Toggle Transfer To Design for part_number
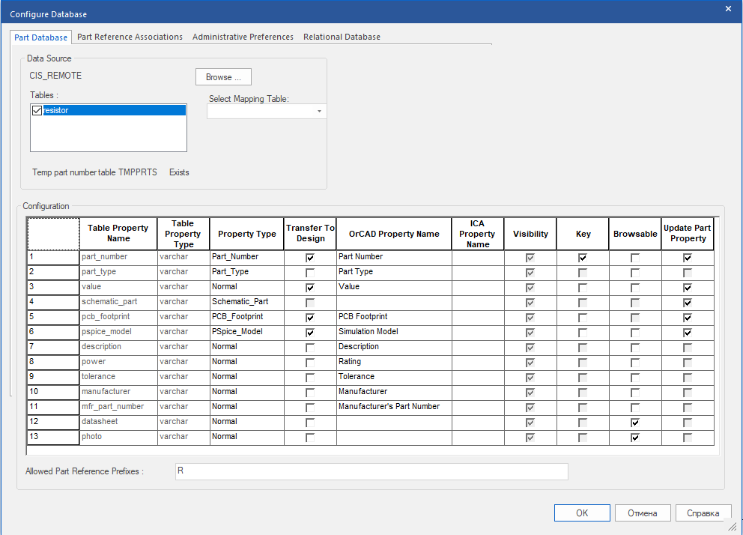This screenshot has width=743, height=535. point(310,257)
